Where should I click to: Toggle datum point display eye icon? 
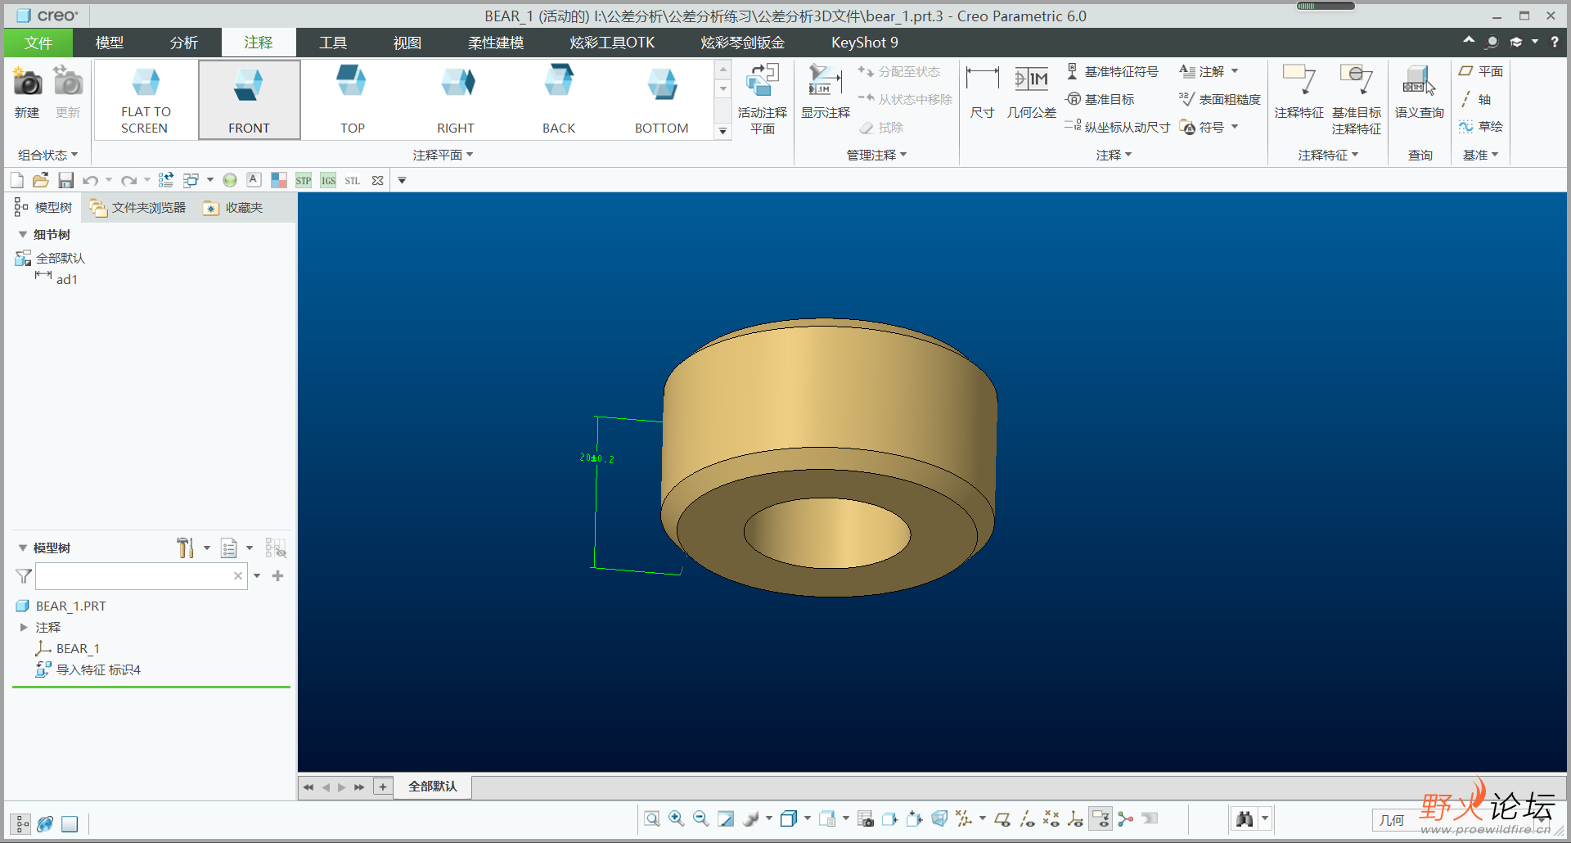point(1051,818)
